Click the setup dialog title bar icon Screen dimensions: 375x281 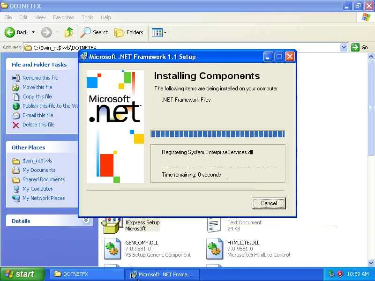[84, 57]
